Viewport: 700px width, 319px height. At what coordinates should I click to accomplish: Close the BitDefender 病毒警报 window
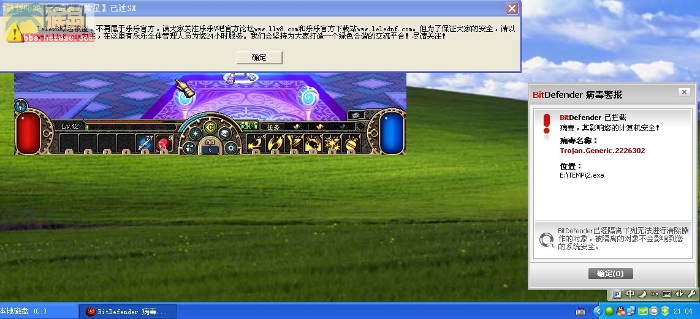[684, 92]
